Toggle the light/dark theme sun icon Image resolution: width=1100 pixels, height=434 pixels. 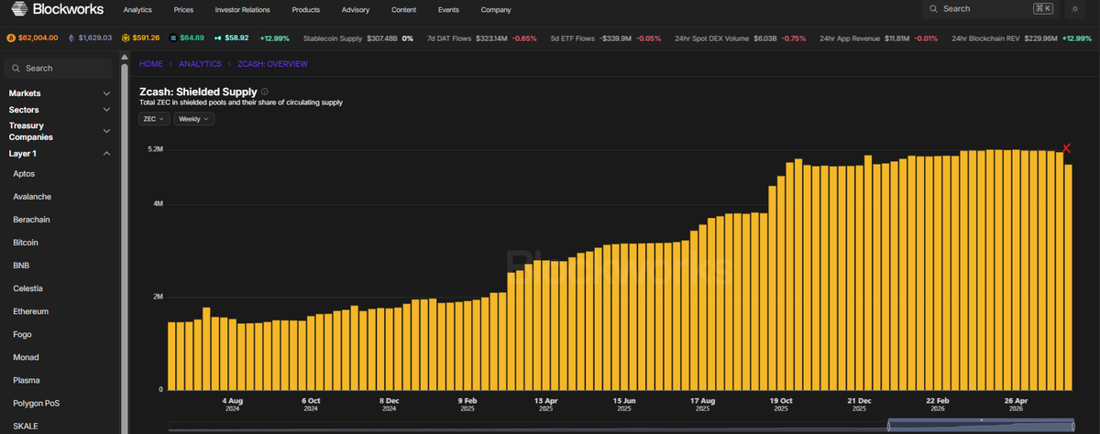(1074, 8)
